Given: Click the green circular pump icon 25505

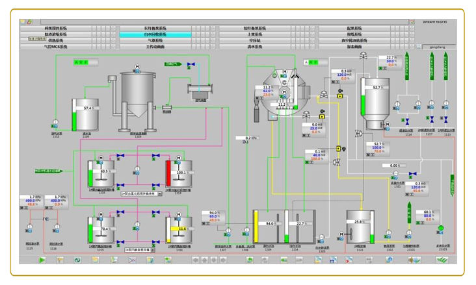Looking at the screenshot, I should pos(440,227).
